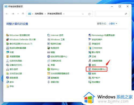Screen dimensions: 134x105
Task: Open the 邮件 link
Action: (12, 82)
